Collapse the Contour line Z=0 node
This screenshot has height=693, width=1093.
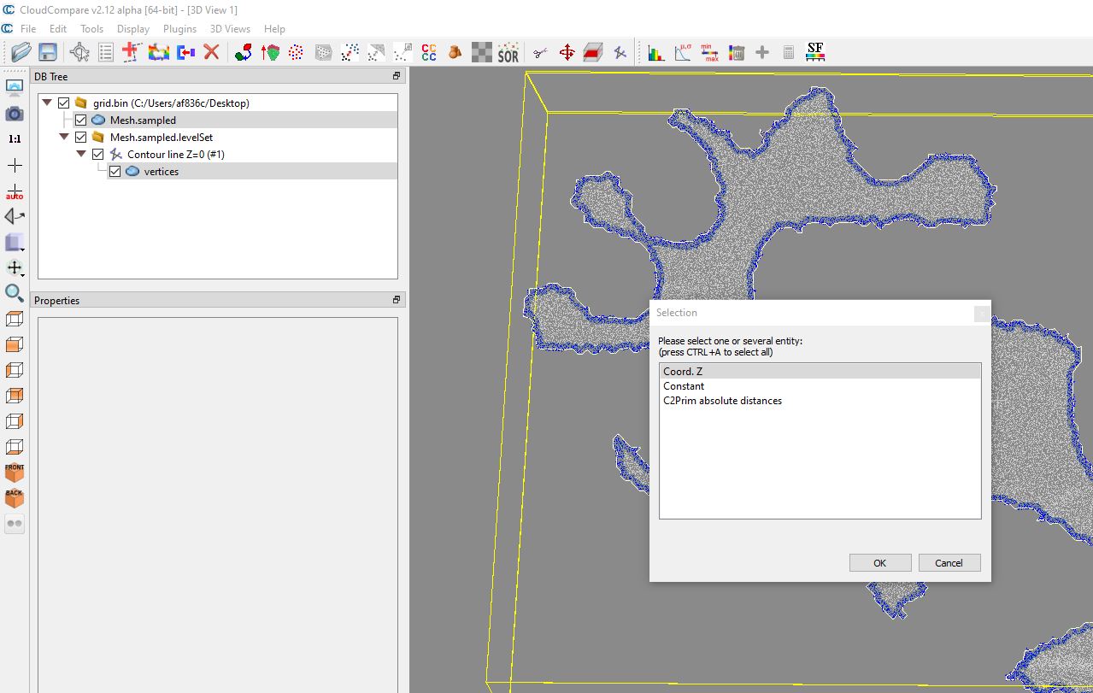point(81,155)
